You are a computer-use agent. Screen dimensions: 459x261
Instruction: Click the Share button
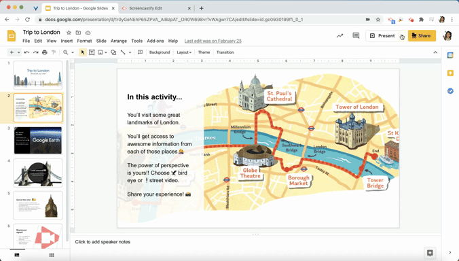click(422, 36)
